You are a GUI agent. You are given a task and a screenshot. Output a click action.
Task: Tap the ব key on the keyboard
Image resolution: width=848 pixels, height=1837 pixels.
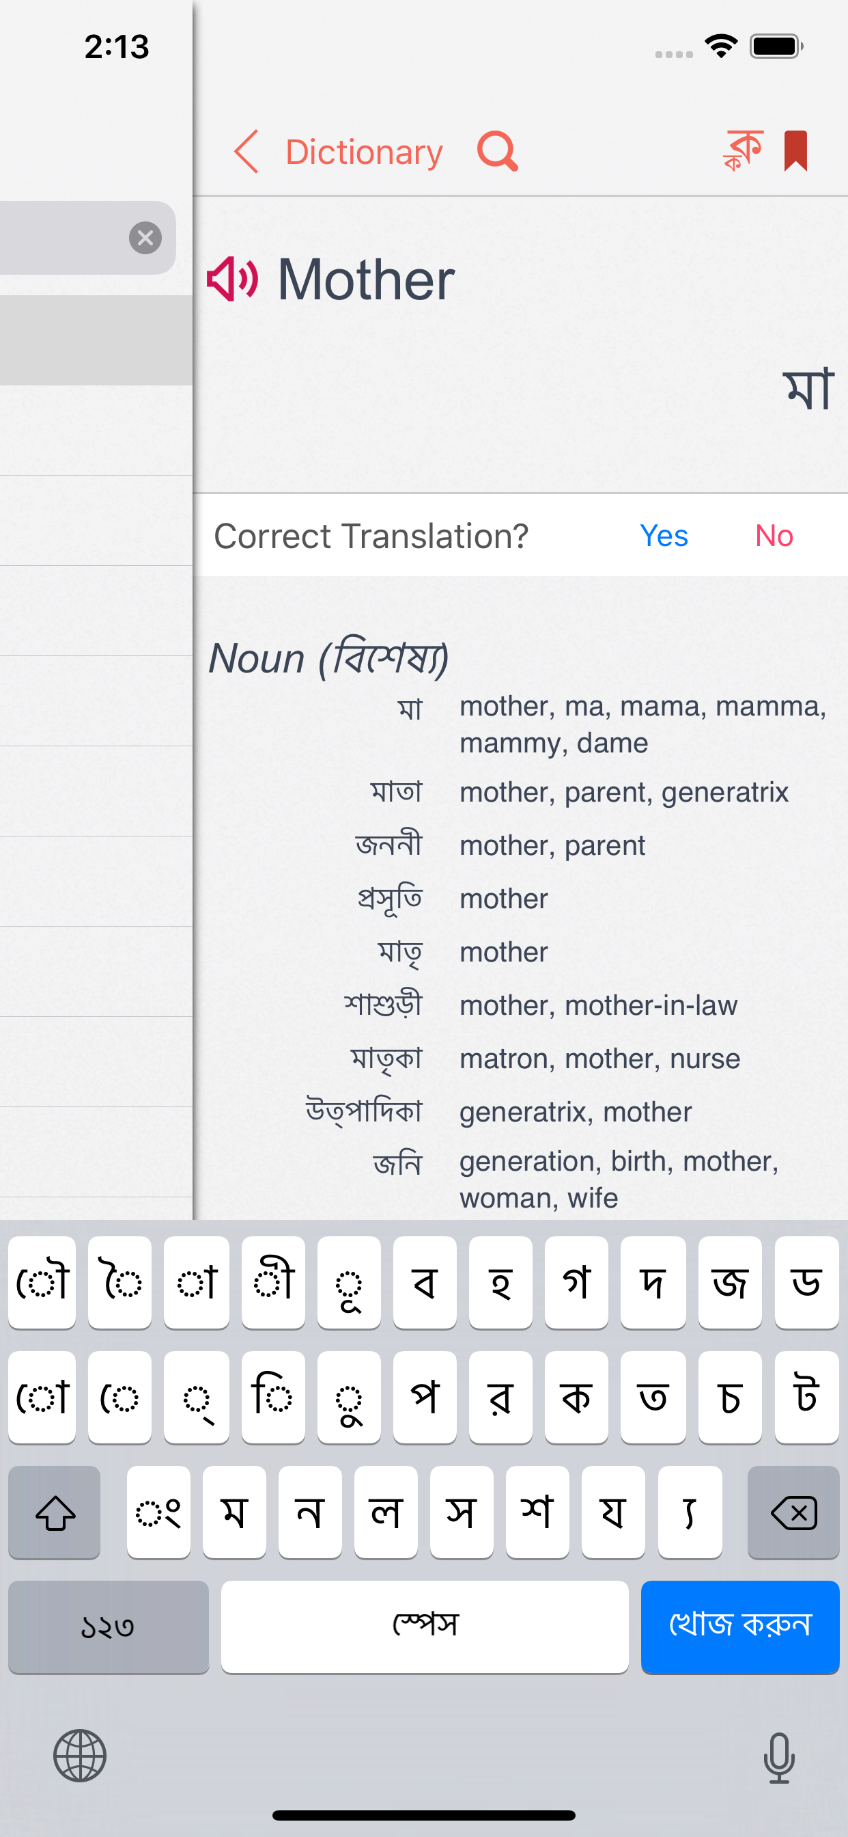click(x=425, y=1283)
